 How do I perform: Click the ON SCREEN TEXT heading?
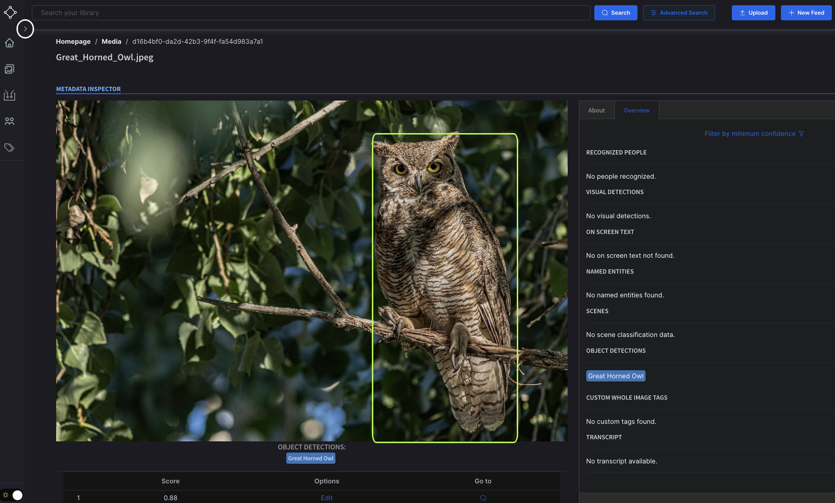tap(610, 232)
